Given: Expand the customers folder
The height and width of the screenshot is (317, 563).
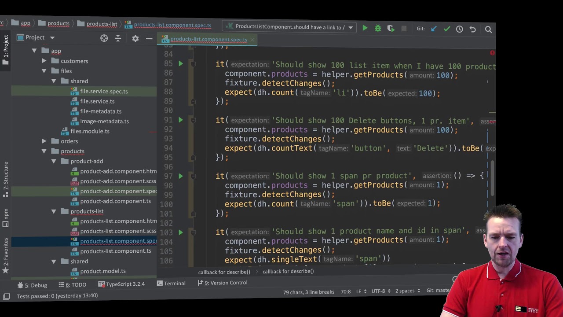Looking at the screenshot, I should point(44,61).
